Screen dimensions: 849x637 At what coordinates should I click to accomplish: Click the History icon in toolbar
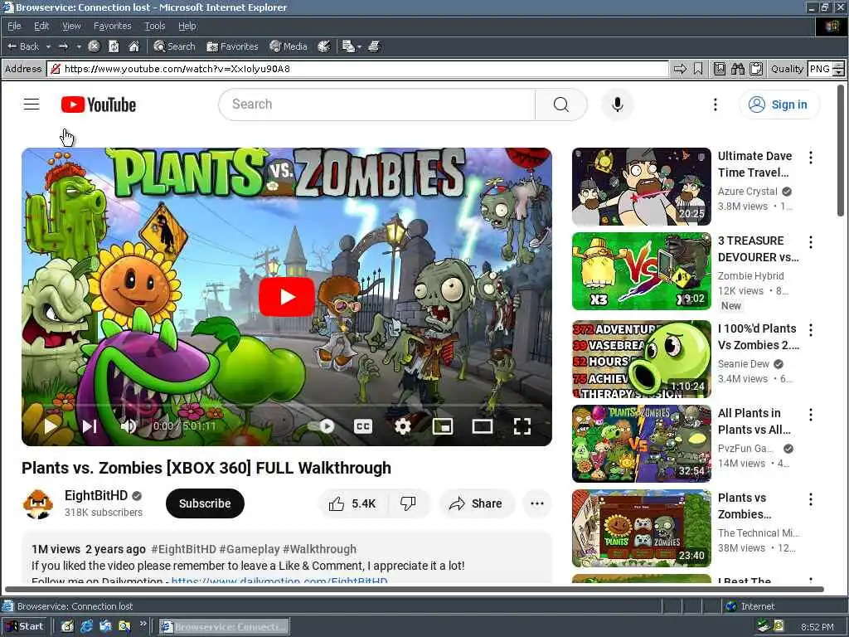click(x=324, y=46)
